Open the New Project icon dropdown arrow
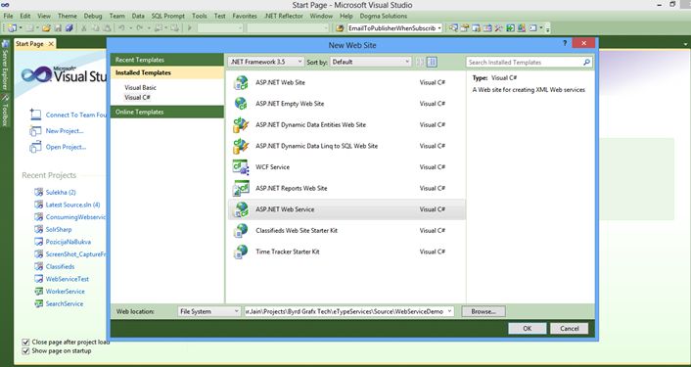Image resolution: width=691 pixels, height=367 pixels. pos(21,28)
